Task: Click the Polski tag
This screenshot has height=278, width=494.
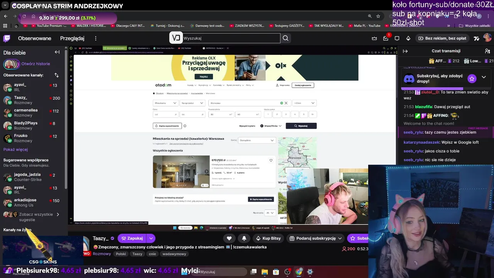Action: tap(121, 254)
